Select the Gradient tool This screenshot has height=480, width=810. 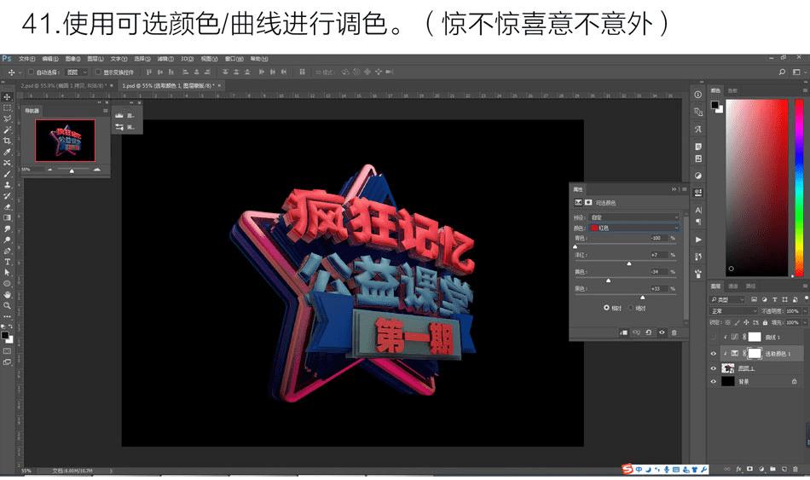click(x=7, y=217)
